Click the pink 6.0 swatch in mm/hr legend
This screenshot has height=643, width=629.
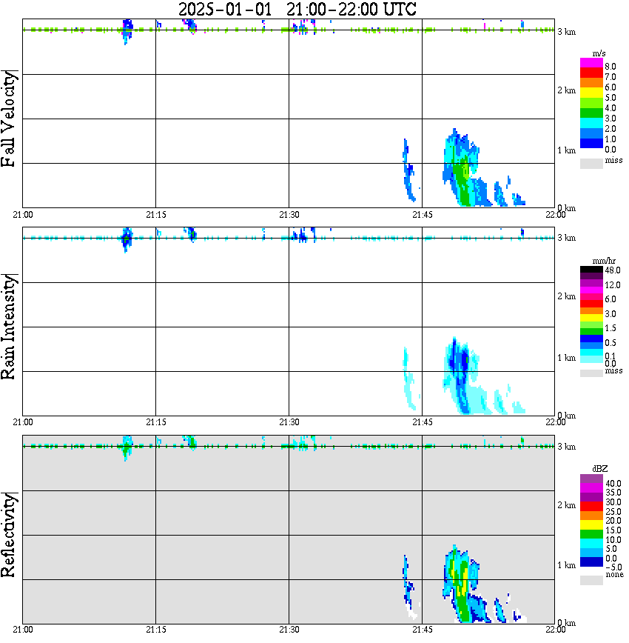click(591, 297)
